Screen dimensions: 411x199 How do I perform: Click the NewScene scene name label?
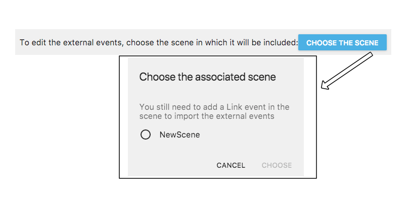click(x=179, y=135)
